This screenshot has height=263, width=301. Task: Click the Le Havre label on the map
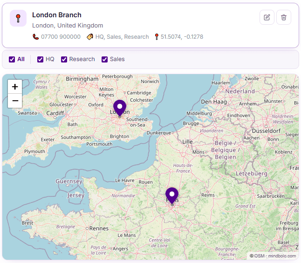tap(125, 180)
